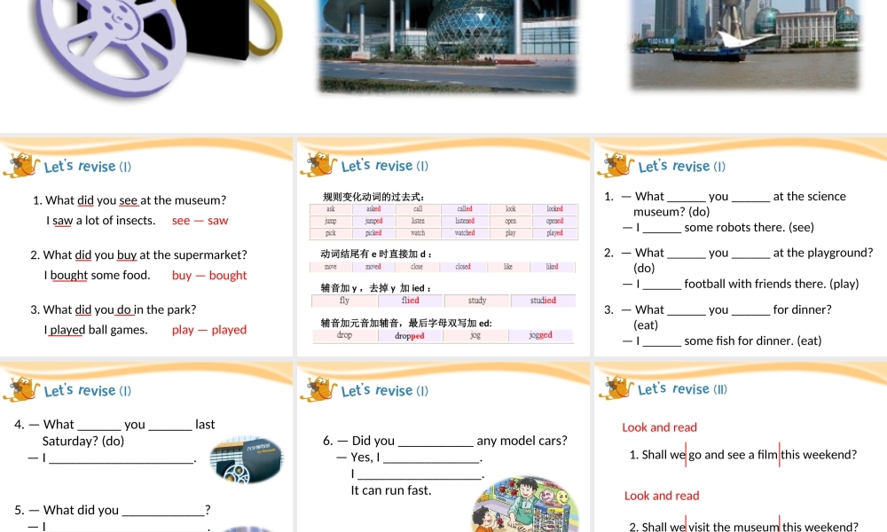Select the 'Let's revise (II)' slide title
The width and height of the screenshot is (887, 532).
(x=682, y=388)
